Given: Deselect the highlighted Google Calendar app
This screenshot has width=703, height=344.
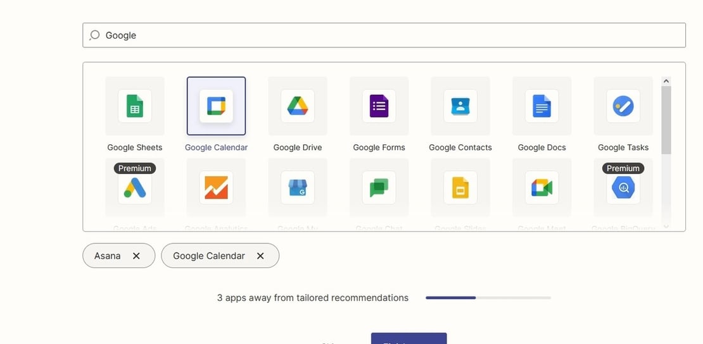Looking at the screenshot, I should pos(216,106).
